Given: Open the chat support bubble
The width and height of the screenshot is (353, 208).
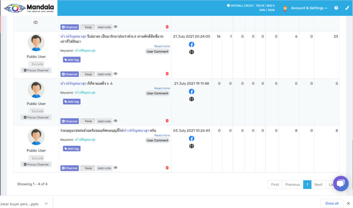Looking at the screenshot, I should 341,184.
